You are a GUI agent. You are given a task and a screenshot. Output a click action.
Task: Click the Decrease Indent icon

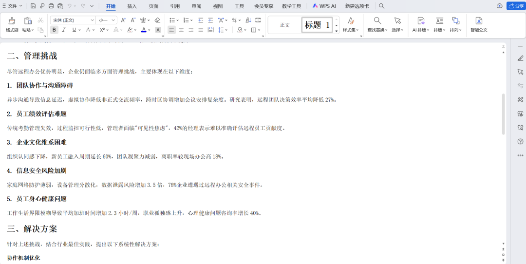201,20
